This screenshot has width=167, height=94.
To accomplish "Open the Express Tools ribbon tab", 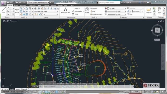I will click(63, 5).
